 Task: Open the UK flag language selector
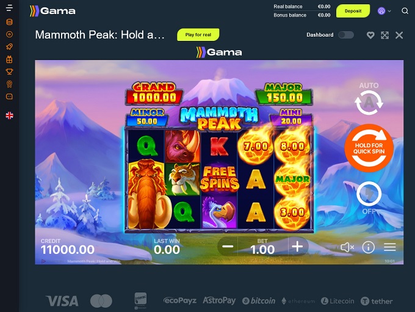(x=10, y=115)
